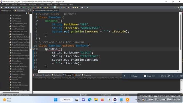Click the Open Type toolbar icon
Viewport: 183px width, 103px height.
point(45,7)
